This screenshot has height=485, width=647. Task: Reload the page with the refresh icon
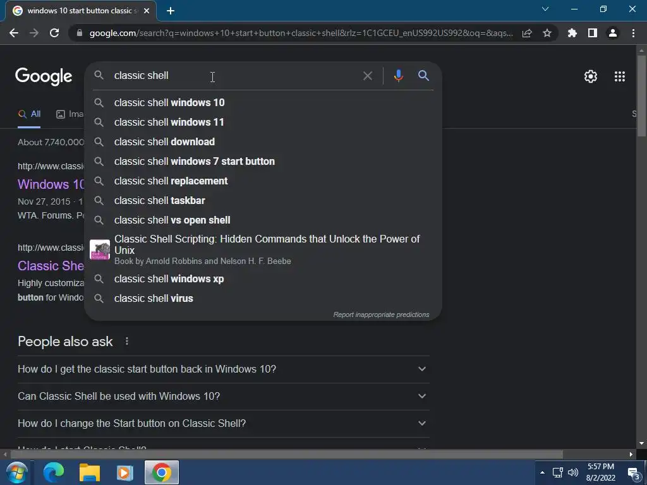click(54, 33)
